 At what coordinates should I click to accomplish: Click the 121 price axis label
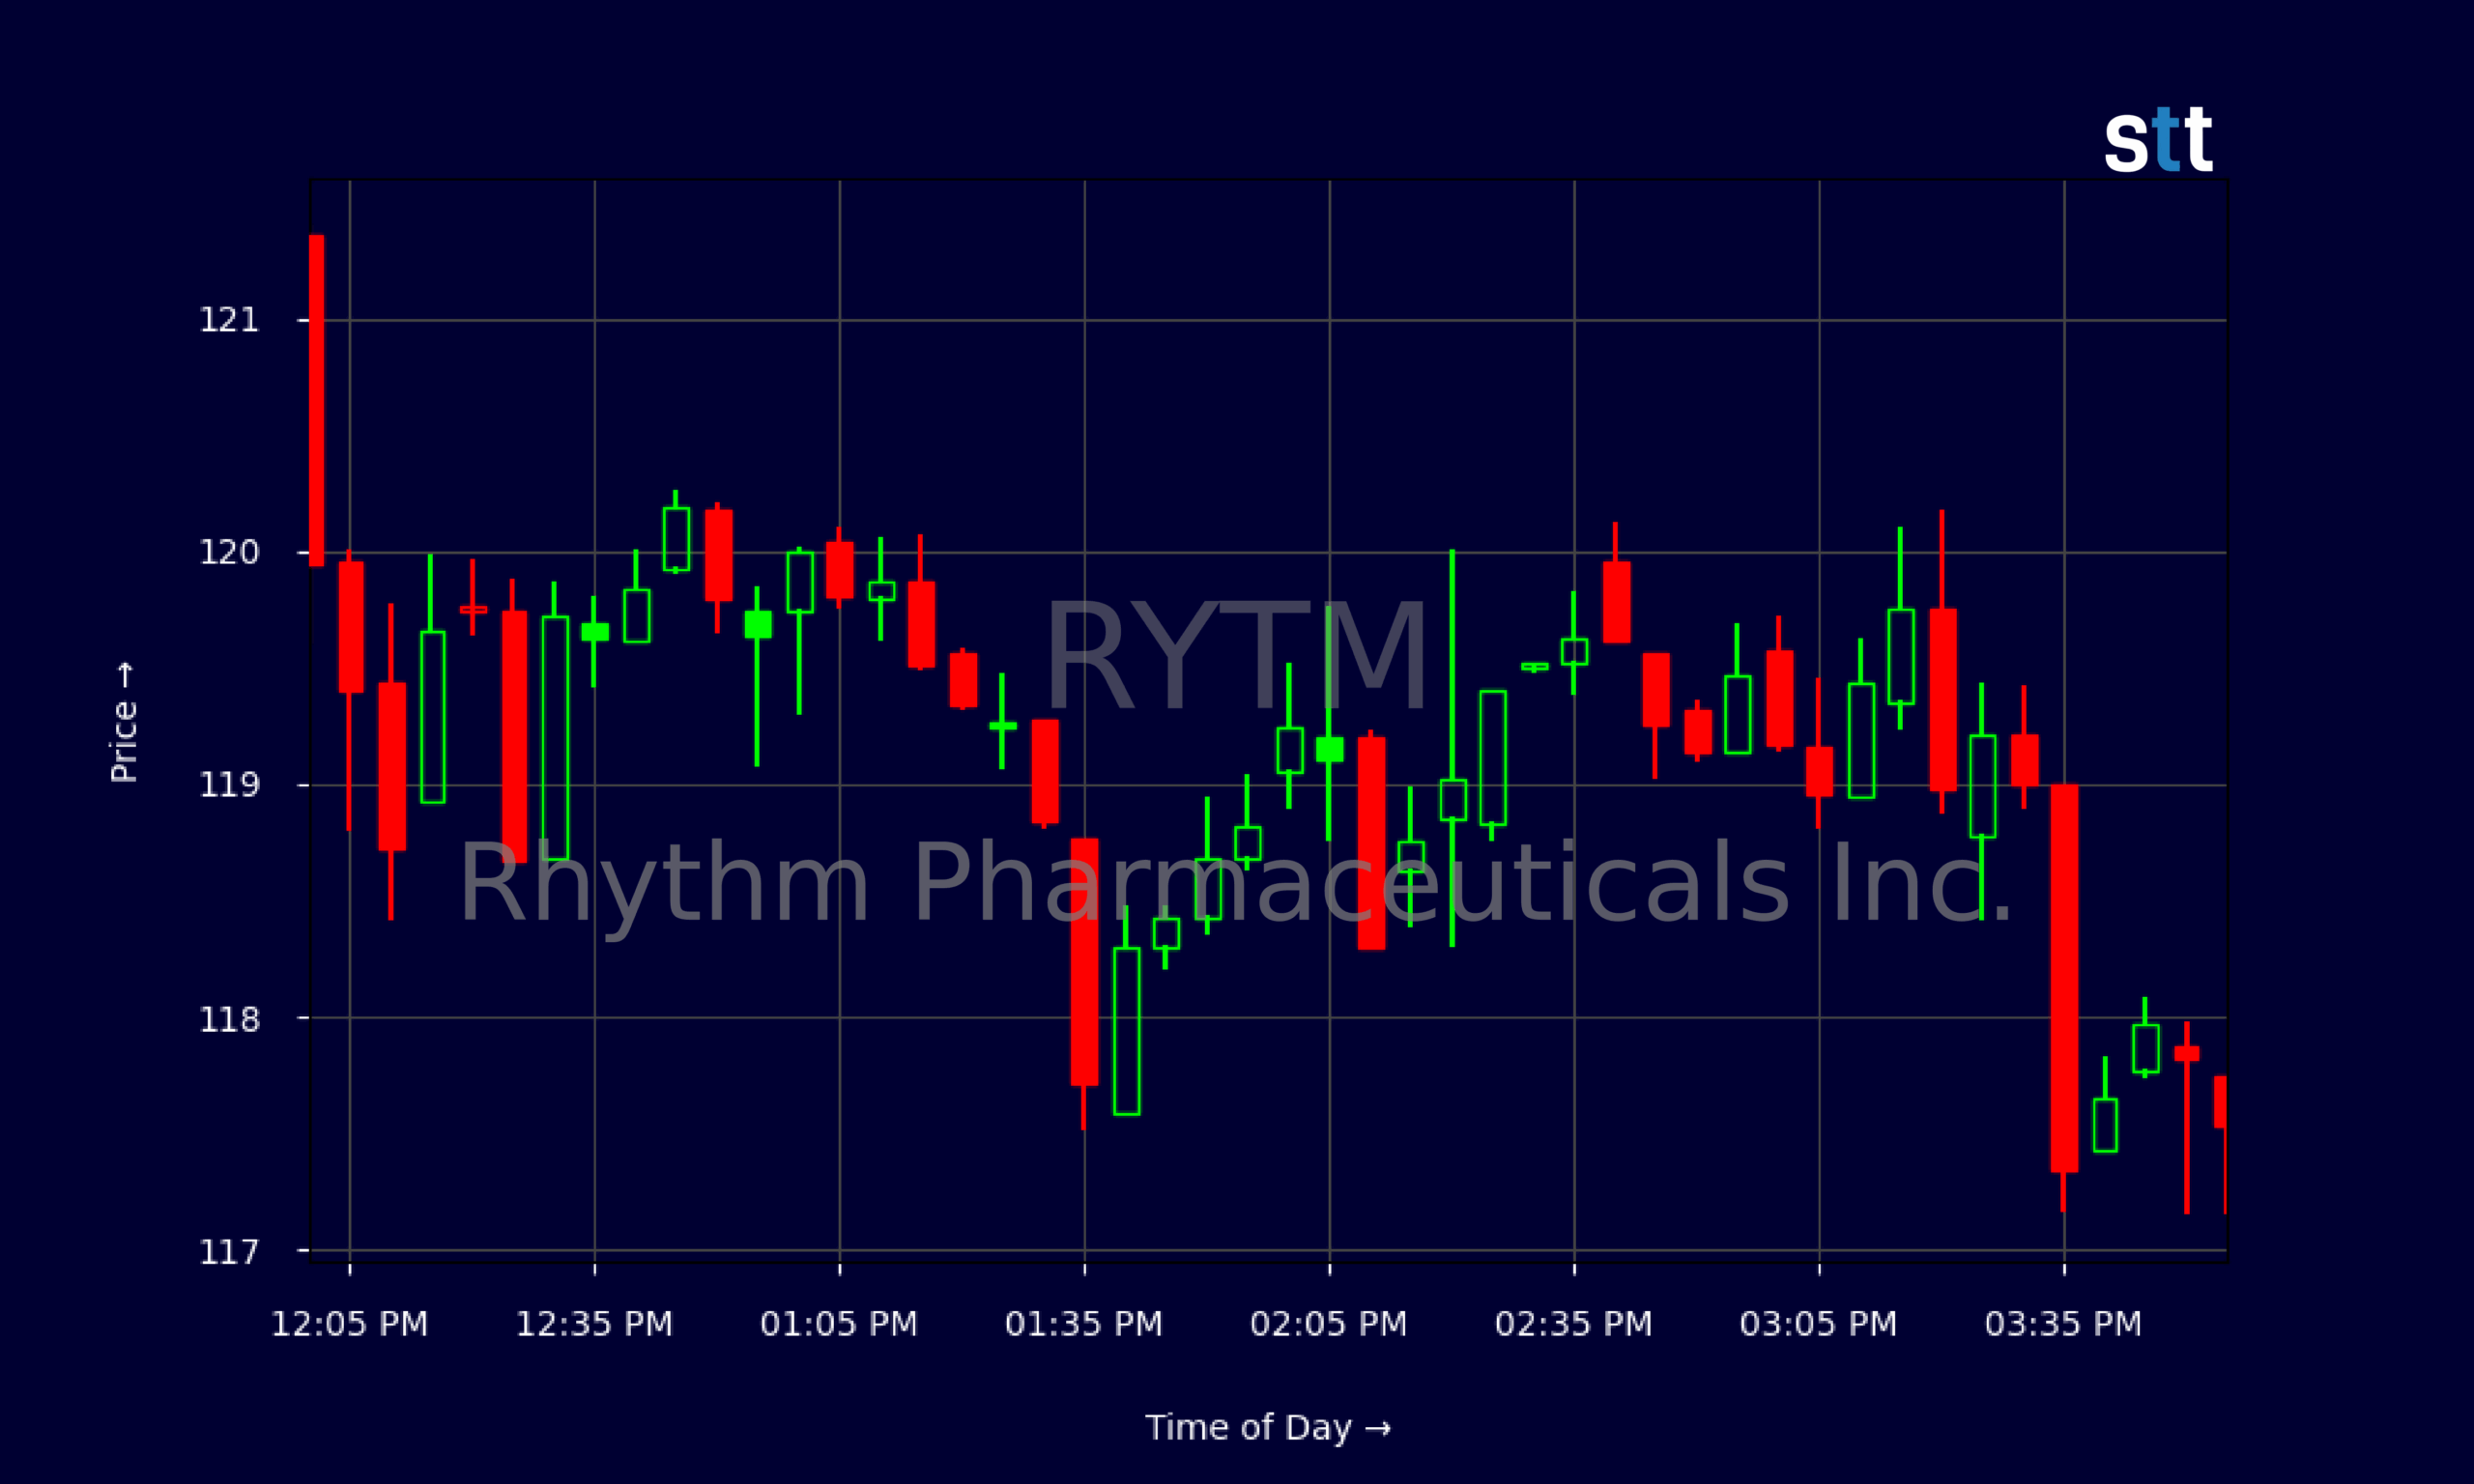click(229, 320)
